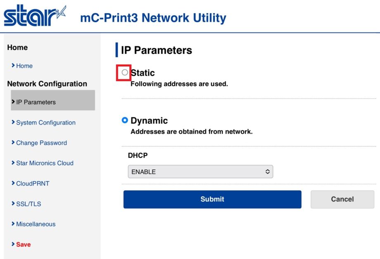Open System Configuration page
The width and height of the screenshot is (380, 259).
(x=45, y=122)
